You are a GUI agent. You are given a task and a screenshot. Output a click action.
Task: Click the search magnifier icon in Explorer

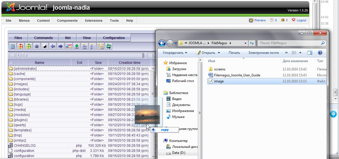point(323,43)
